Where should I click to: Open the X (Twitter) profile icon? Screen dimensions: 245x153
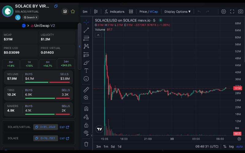pos(18,17)
